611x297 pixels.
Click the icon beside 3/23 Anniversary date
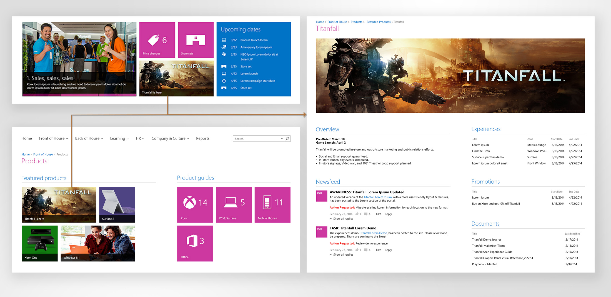point(224,47)
